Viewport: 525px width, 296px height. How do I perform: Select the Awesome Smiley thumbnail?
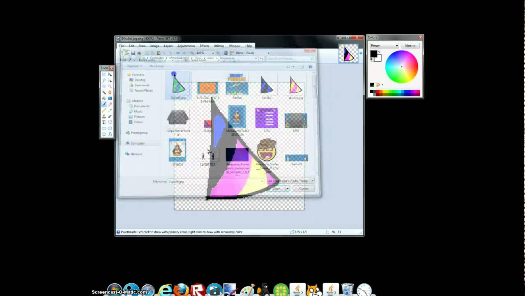point(267,155)
